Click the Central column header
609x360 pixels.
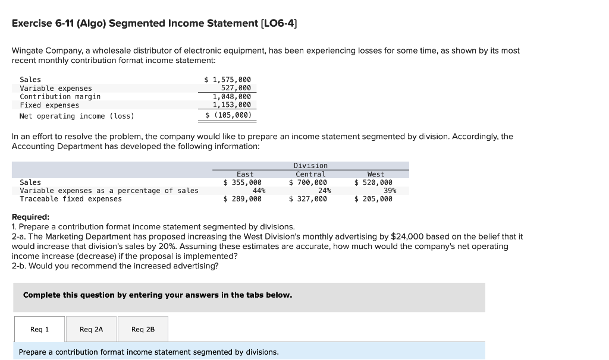click(x=312, y=174)
